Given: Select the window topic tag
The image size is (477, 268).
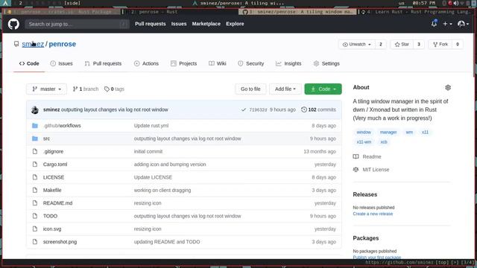Looking at the screenshot, I should tap(364, 133).
